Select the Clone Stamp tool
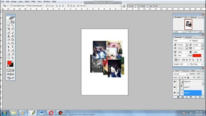 (9, 36)
